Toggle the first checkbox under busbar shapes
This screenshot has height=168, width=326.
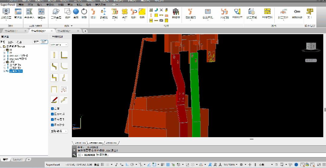click(52, 108)
